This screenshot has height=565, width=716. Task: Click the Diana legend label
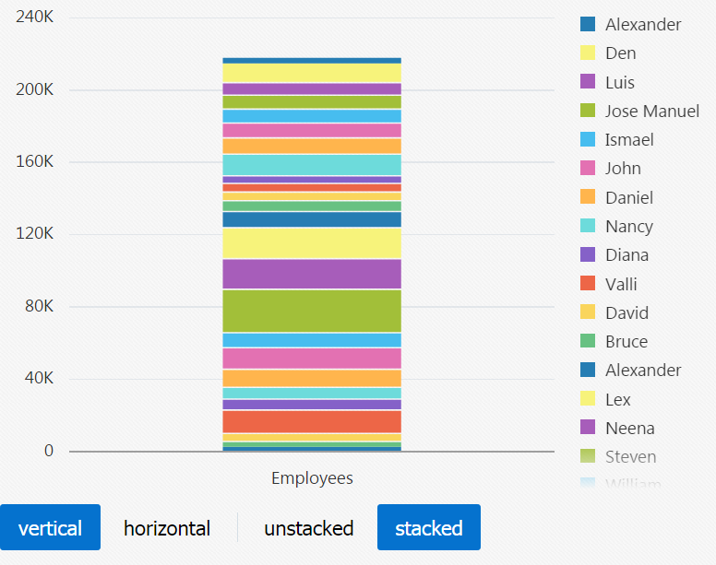click(626, 255)
